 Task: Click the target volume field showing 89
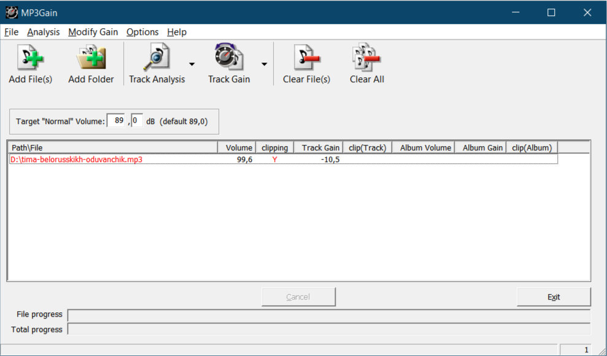click(x=116, y=121)
